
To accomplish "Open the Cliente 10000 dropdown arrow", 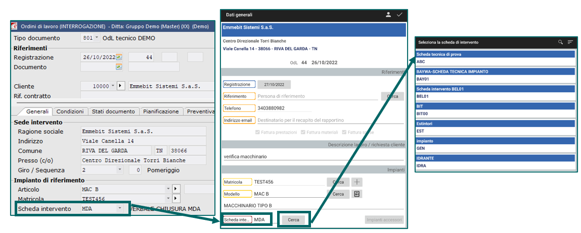I will pos(113,86).
